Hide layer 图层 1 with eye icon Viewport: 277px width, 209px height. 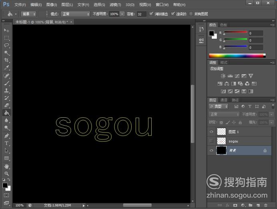coord(211,132)
